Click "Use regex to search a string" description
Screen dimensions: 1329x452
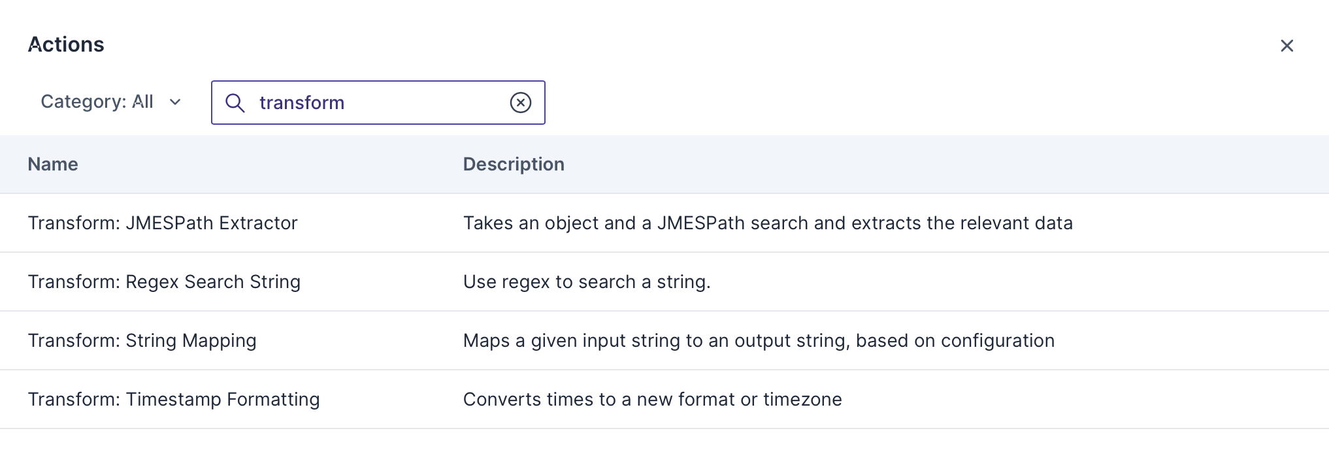click(x=587, y=282)
